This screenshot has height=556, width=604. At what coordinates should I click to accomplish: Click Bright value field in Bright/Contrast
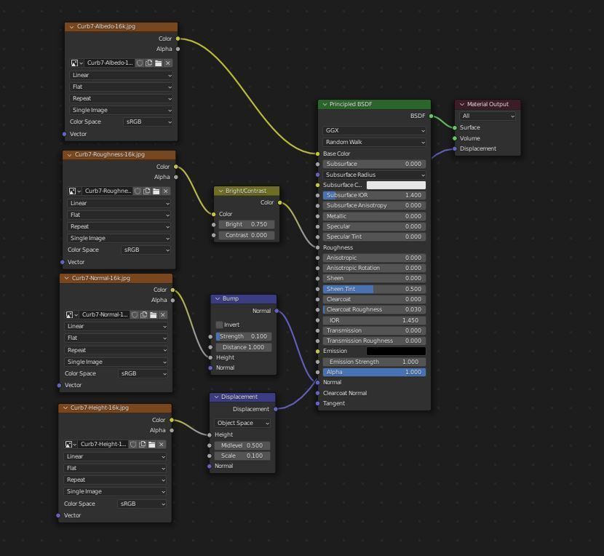click(x=247, y=225)
